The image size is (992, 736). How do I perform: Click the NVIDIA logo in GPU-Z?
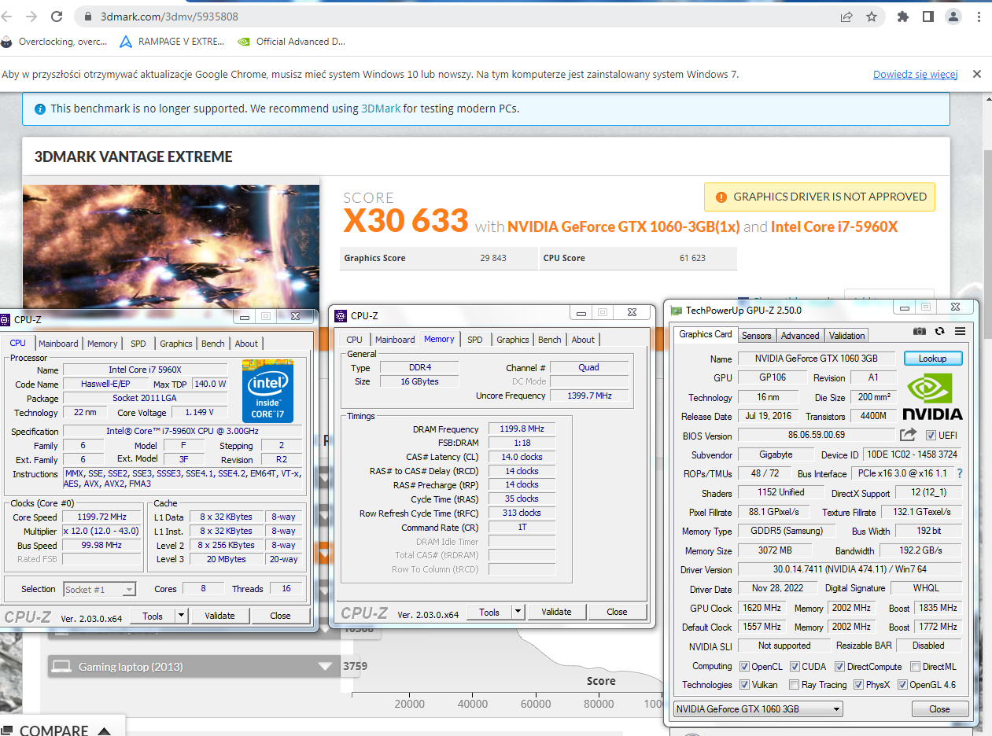932,396
